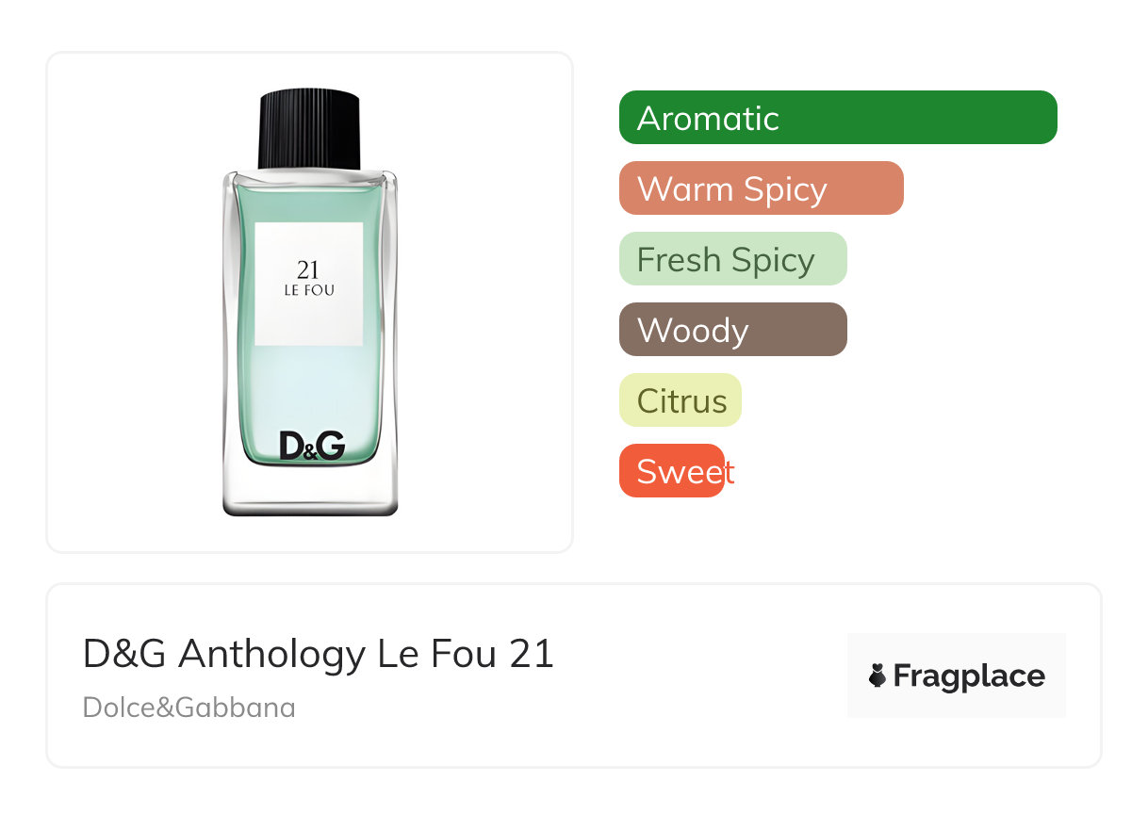1148x814 pixels.
Task: Click the Aromatic accord bar
Action: 838,118
